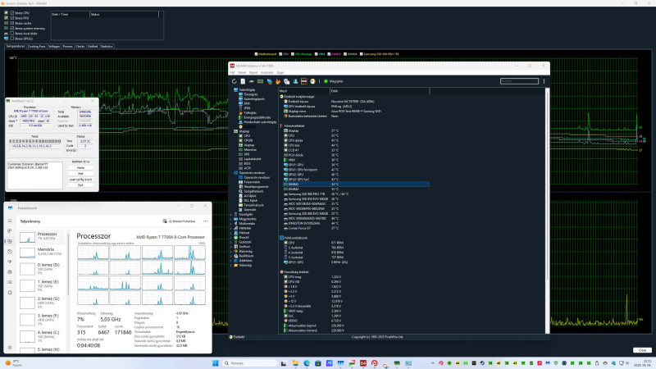
Task: Open Task Manager settings gear
Action: pos(10,347)
